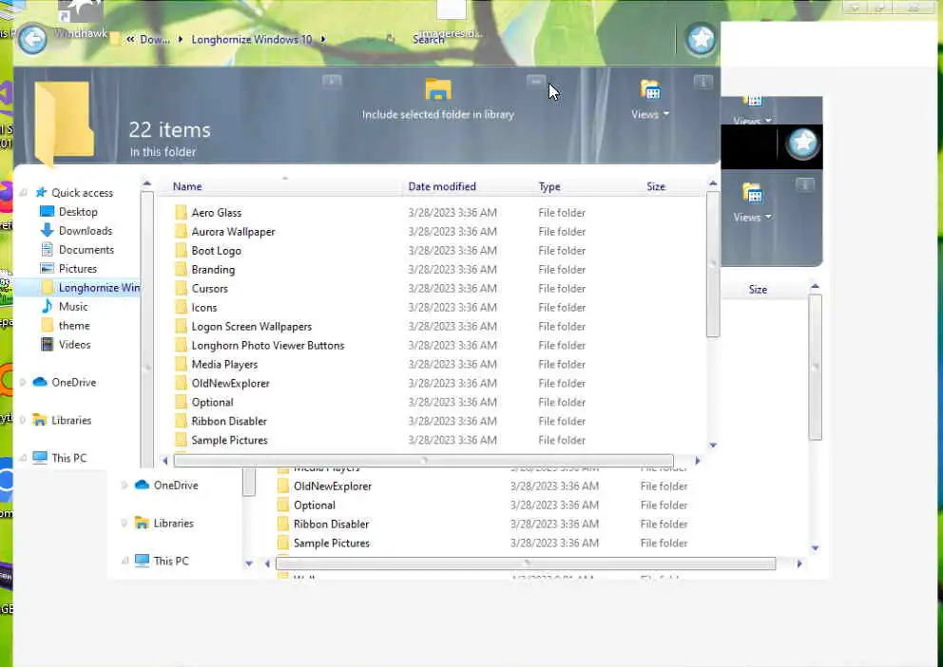Viewport: 943px width, 667px height.
Task: Select Ribbon Disabler in the back window
Action: (331, 524)
